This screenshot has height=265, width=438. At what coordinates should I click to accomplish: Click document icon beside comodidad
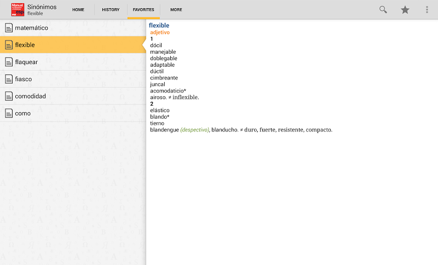(9, 96)
